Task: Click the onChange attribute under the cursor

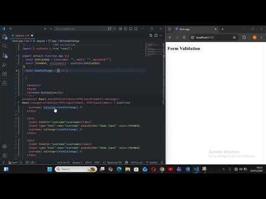Action: point(50,107)
